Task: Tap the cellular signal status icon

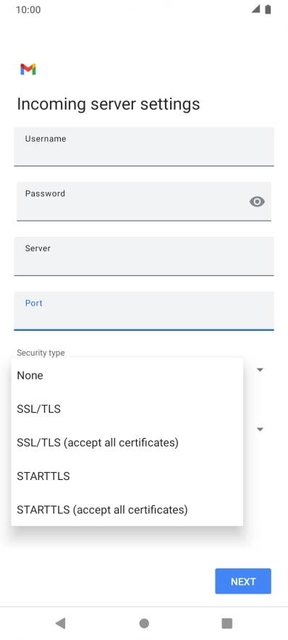Action: pos(255,9)
